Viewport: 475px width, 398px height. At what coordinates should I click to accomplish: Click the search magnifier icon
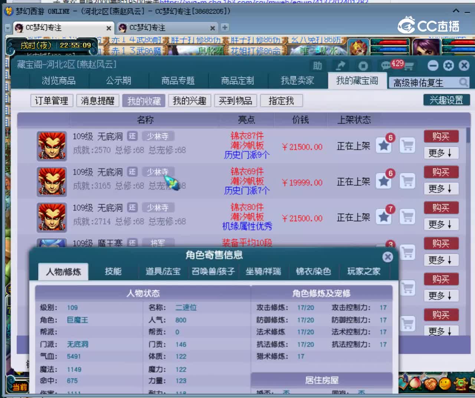click(463, 82)
